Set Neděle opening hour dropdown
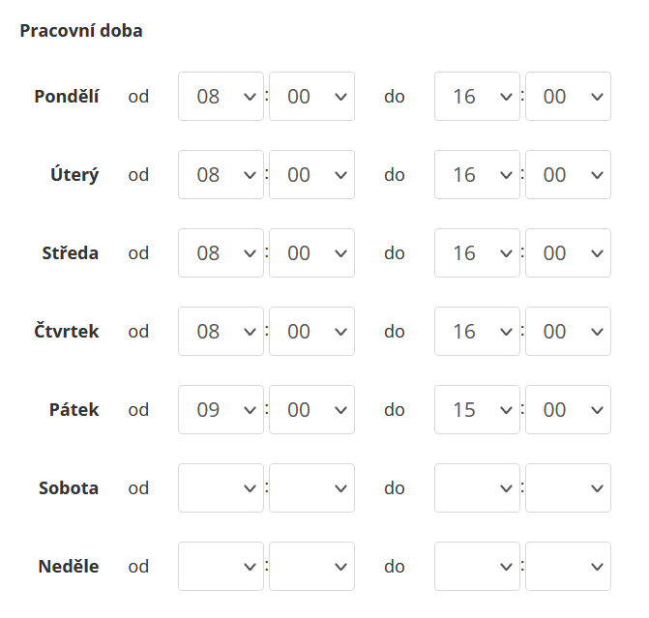This screenshot has width=649, height=618. pyautogui.click(x=221, y=567)
